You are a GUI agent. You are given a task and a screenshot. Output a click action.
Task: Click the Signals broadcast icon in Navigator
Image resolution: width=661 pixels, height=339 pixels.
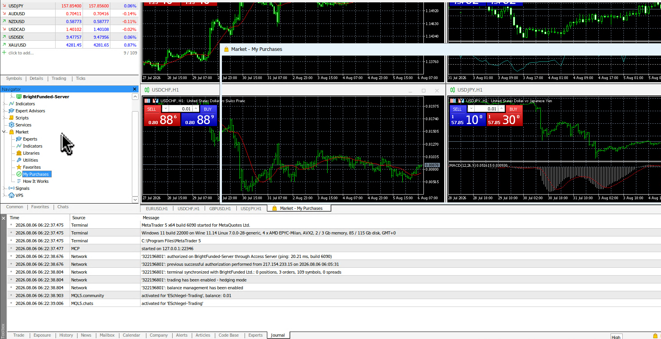(11, 188)
